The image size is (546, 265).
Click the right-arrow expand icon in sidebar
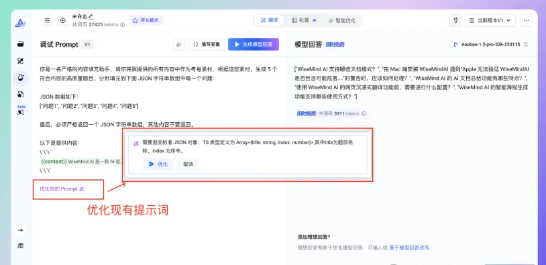(x=21, y=230)
